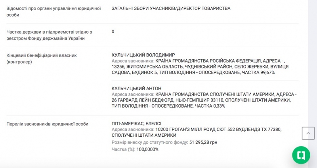
Task: Select founder ПІТІ-АМЕРІКАС, ЕЛЕЛСІ
Action: (136, 124)
